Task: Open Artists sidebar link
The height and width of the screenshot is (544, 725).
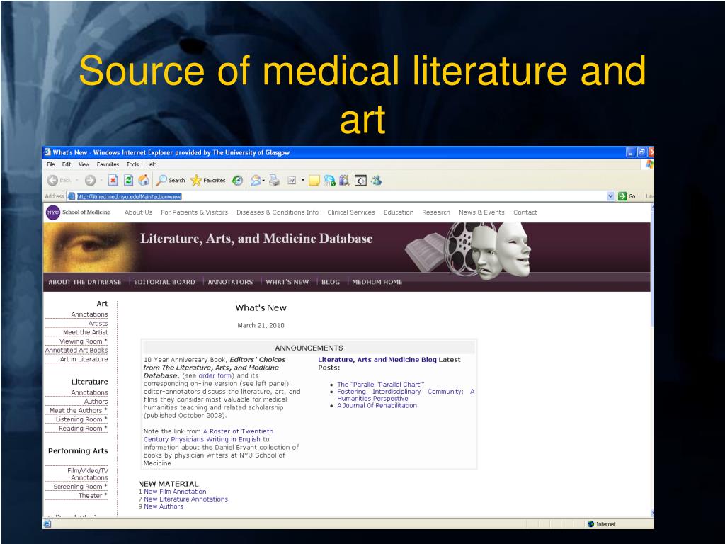Action: click(98, 323)
